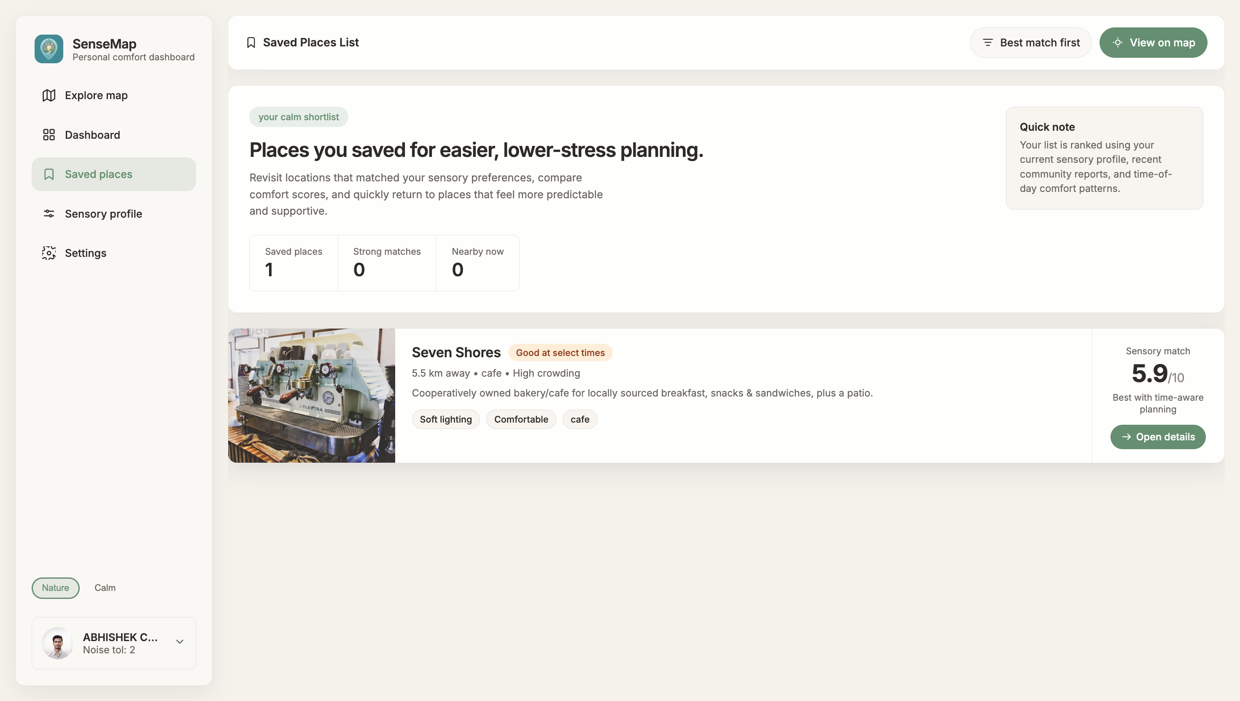Click the filter lines icon in sort button
1240x701 pixels.
(x=988, y=42)
